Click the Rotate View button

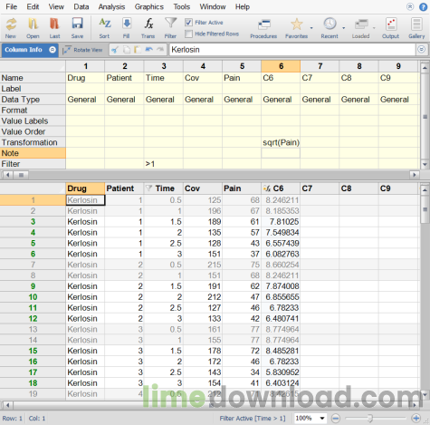[83, 50]
